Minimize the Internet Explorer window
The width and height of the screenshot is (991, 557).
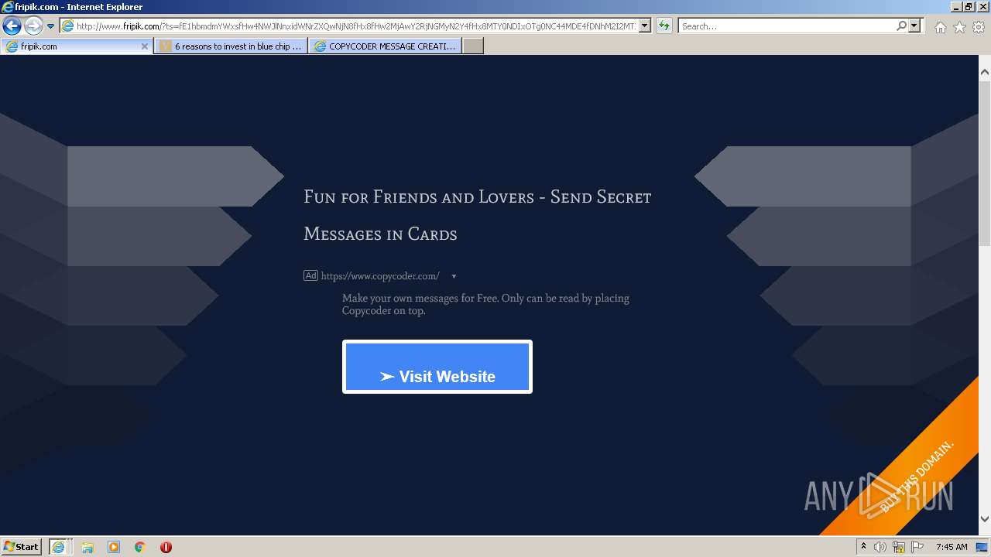coord(955,7)
